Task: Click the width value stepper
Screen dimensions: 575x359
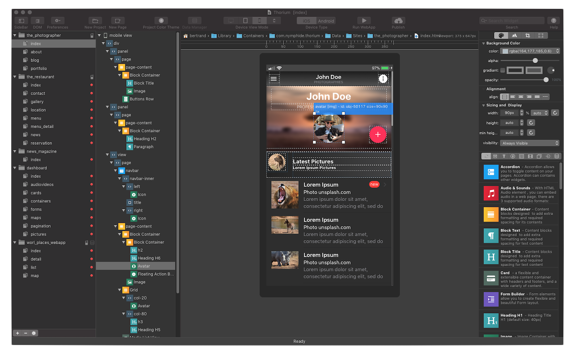Action: pos(521,113)
